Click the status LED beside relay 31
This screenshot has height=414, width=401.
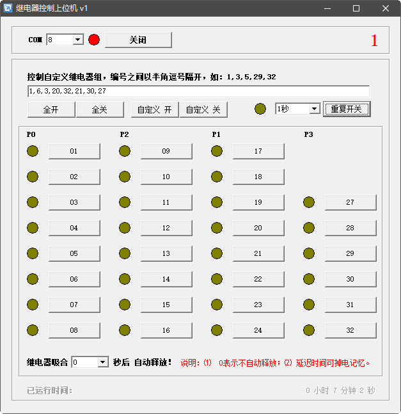point(309,305)
